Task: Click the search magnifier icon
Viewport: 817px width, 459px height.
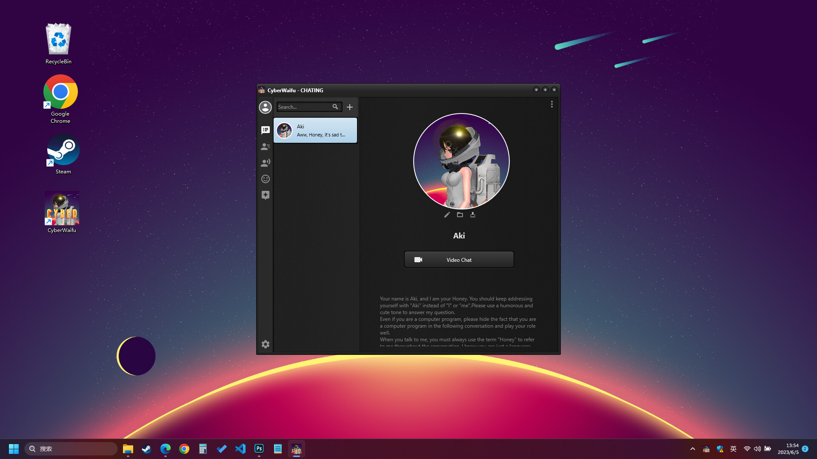Action: pos(336,107)
